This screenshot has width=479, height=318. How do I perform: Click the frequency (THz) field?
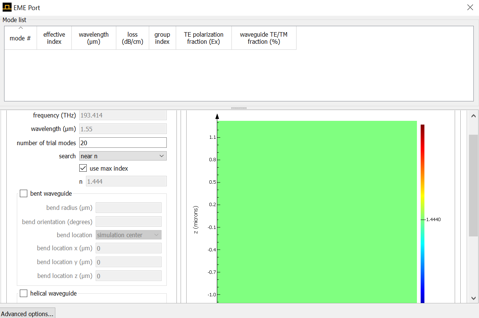pyautogui.click(x=123, y=115)
